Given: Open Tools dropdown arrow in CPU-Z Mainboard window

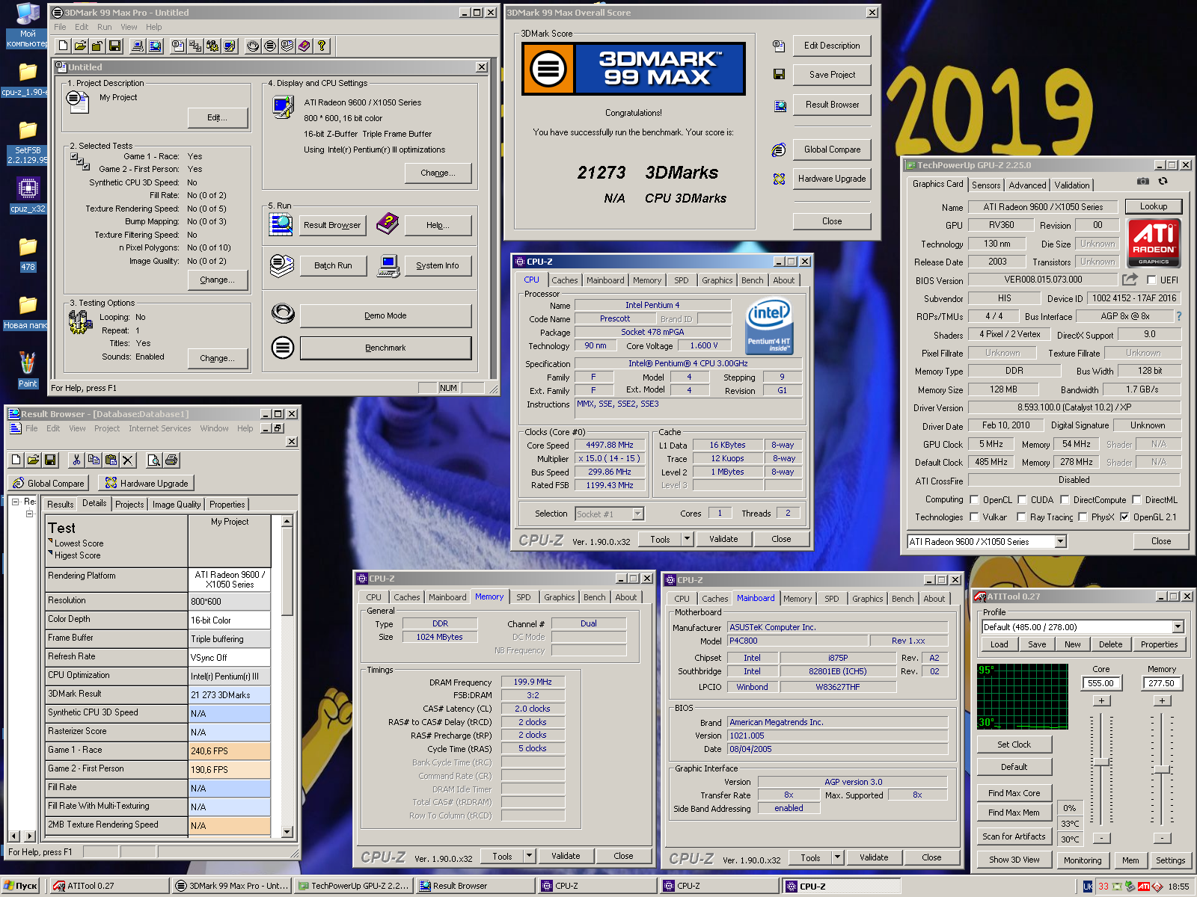Looking at the screenshot, I should point(837,858).
